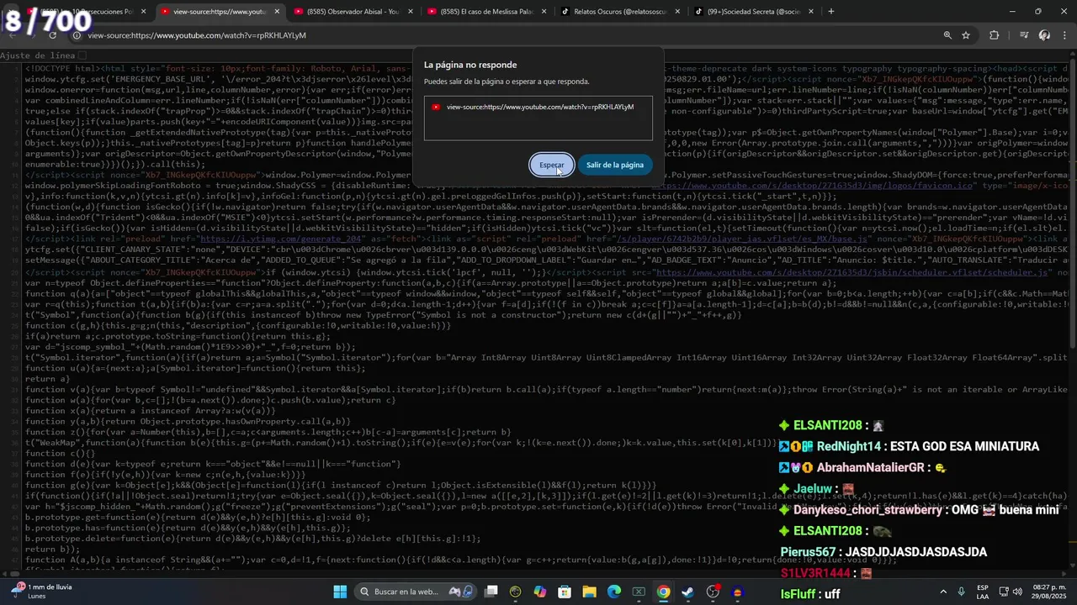Show hidden system tray icons chevron
The height and width of the screenshot is (605, 1077).
pos(943,592)
